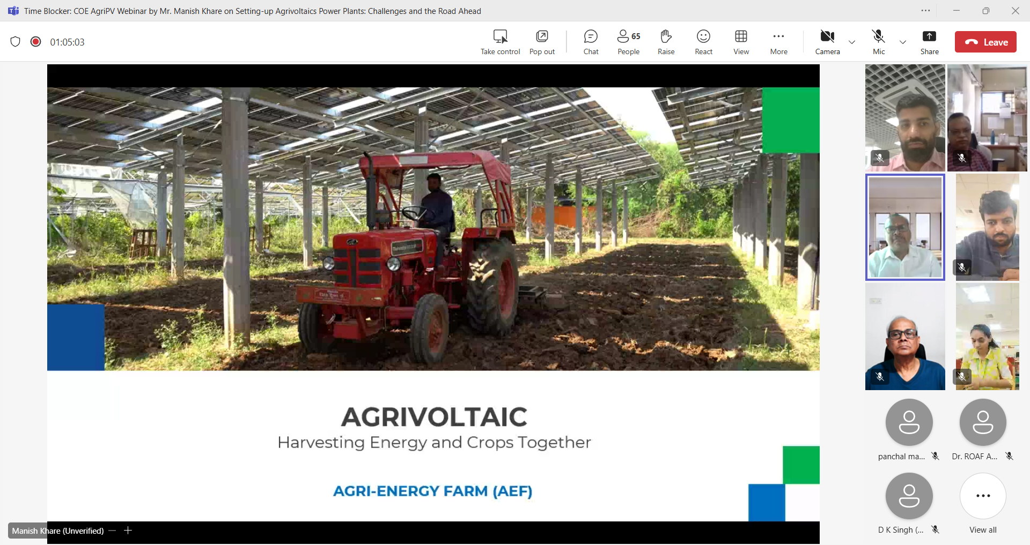Change the meeting View layout
The image size is (1030, 545).
741,42
